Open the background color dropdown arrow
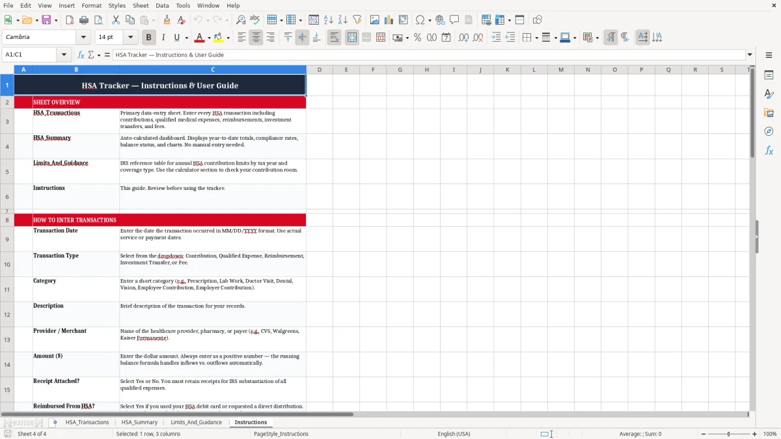 click(228, 38)
